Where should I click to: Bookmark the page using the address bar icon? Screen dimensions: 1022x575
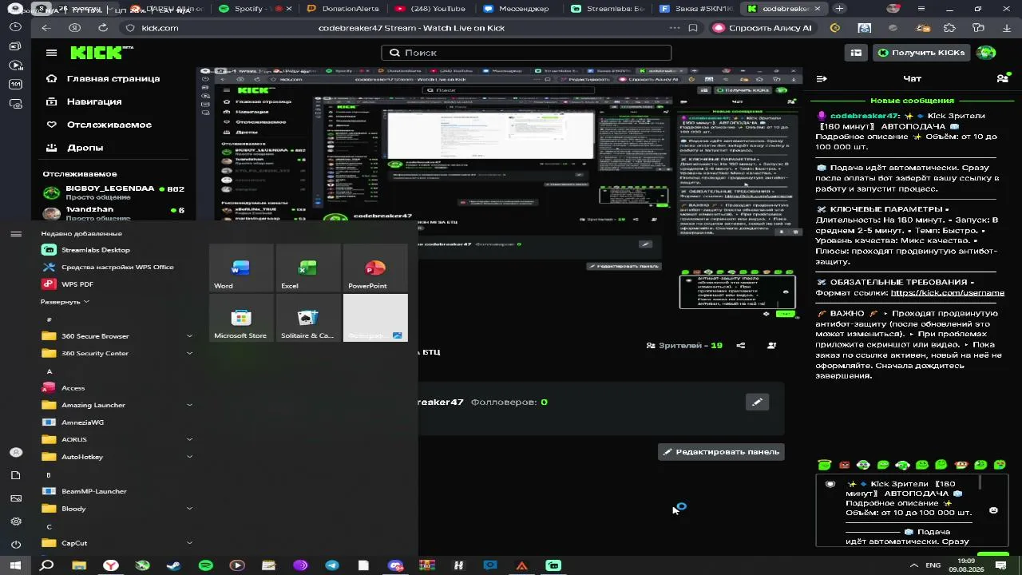tap(693, 28)
